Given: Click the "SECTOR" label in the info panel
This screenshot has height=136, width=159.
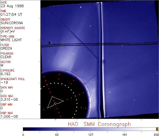Looking at the screenshot, I should click(x=5, y=62).
